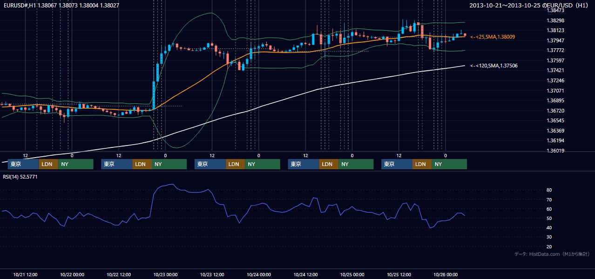Select time axis label 10/25 00:00

click(352, 274)
